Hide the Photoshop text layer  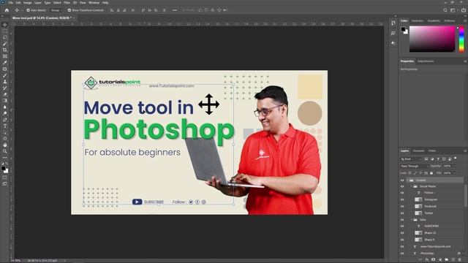402,254
